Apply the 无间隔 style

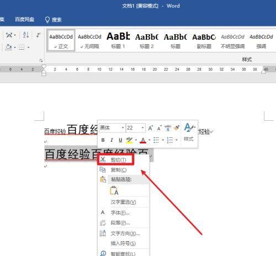(x=89, y=40)
